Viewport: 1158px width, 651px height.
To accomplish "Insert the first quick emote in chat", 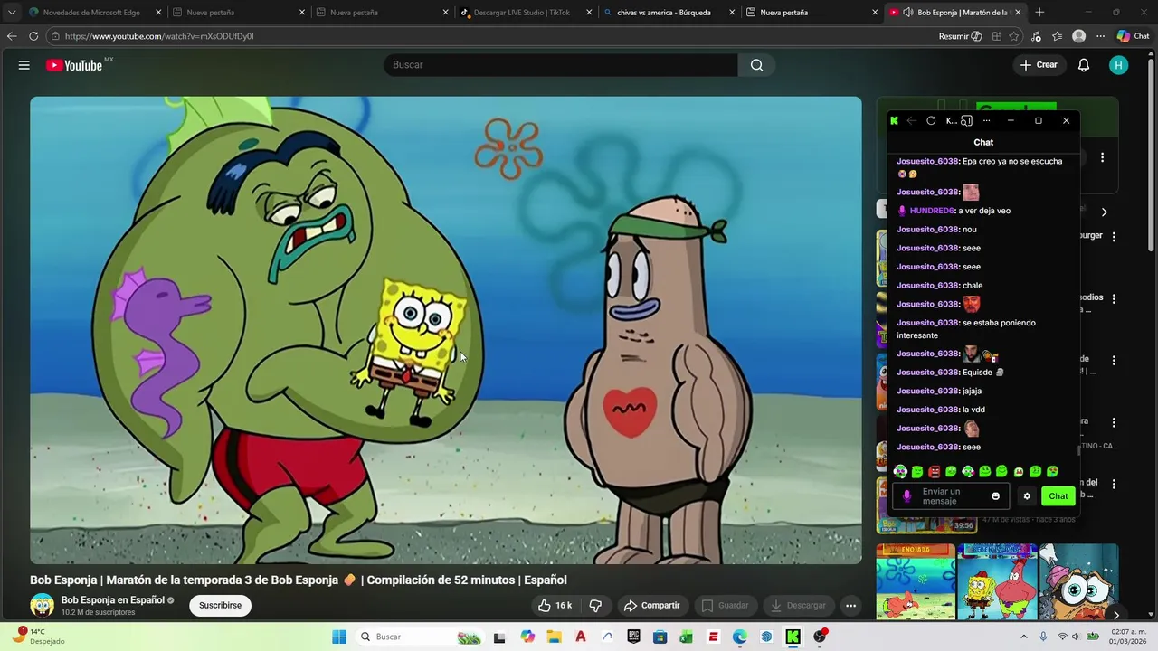I will click(x=900, y=472).
